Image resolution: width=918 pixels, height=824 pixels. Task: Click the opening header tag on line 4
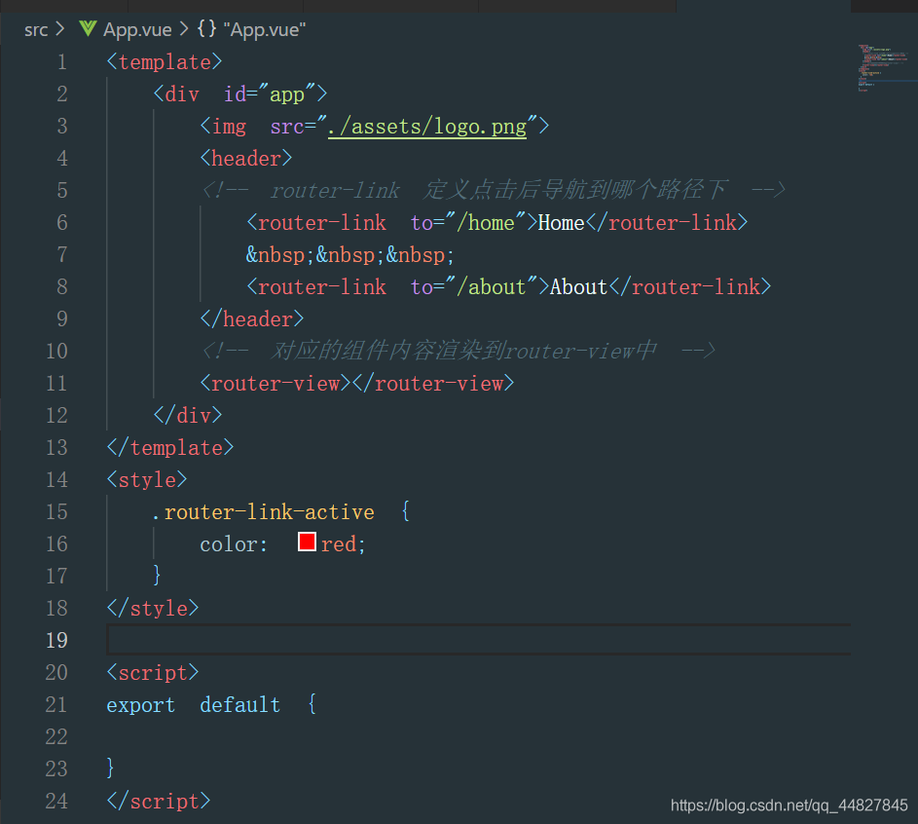coord(246,159)
